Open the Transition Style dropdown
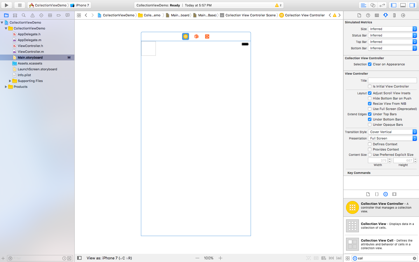 click(x=392, y=132)
